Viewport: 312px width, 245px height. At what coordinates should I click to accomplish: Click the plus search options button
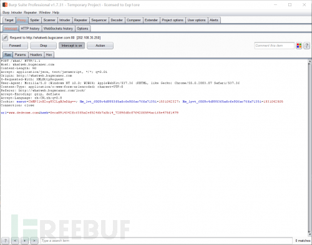click(x=24, y=241)
